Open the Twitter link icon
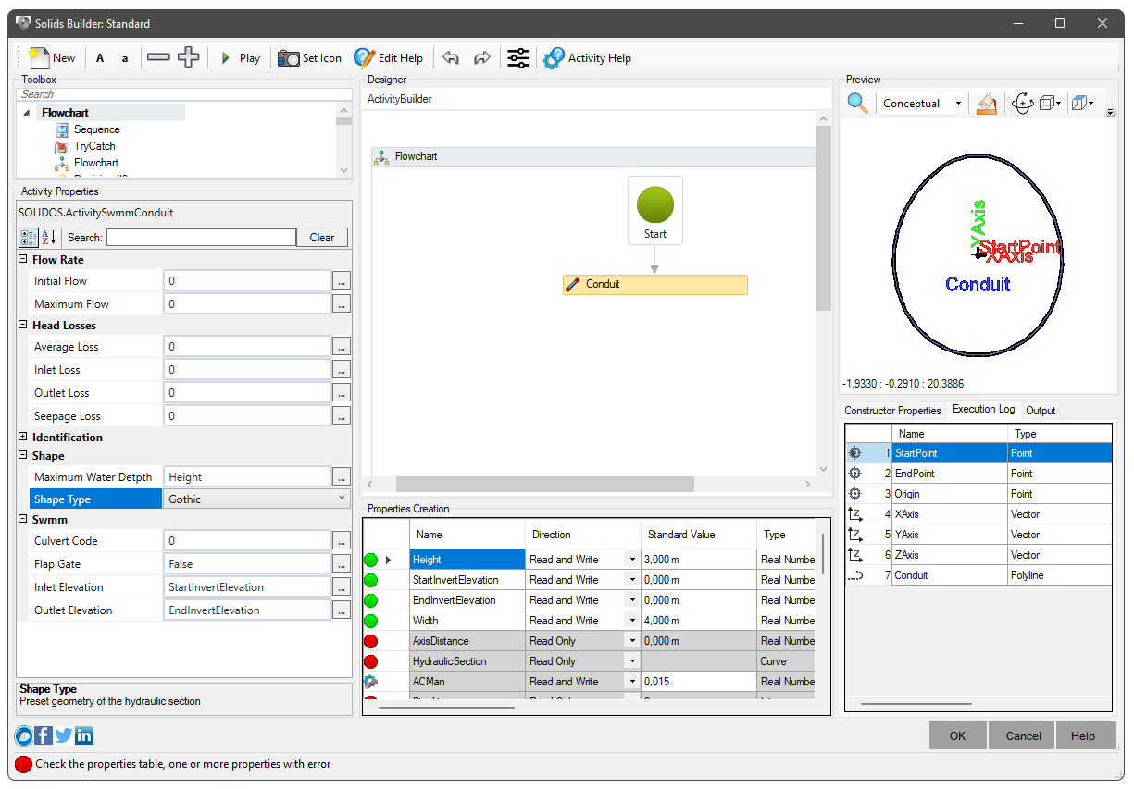The height and width of the screenshot is (789, 1134). pyautogui.click(x=64, y=736)
